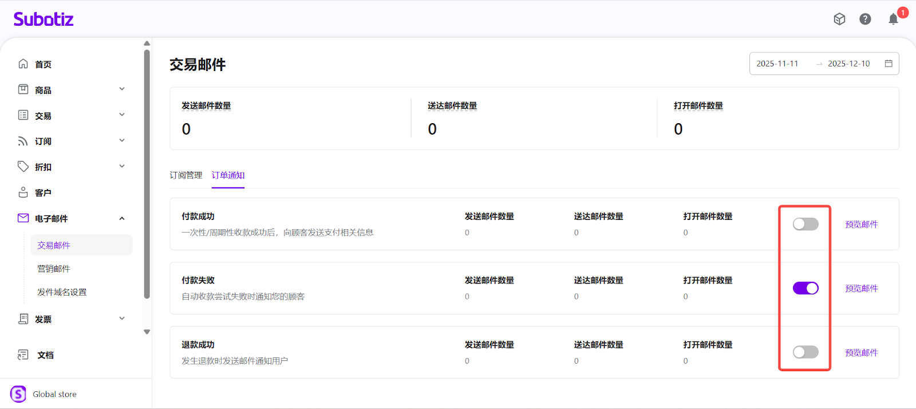Click the sidebar vertical scrollbar
Screen dimensions: 916x409
[x=147, y=172]
